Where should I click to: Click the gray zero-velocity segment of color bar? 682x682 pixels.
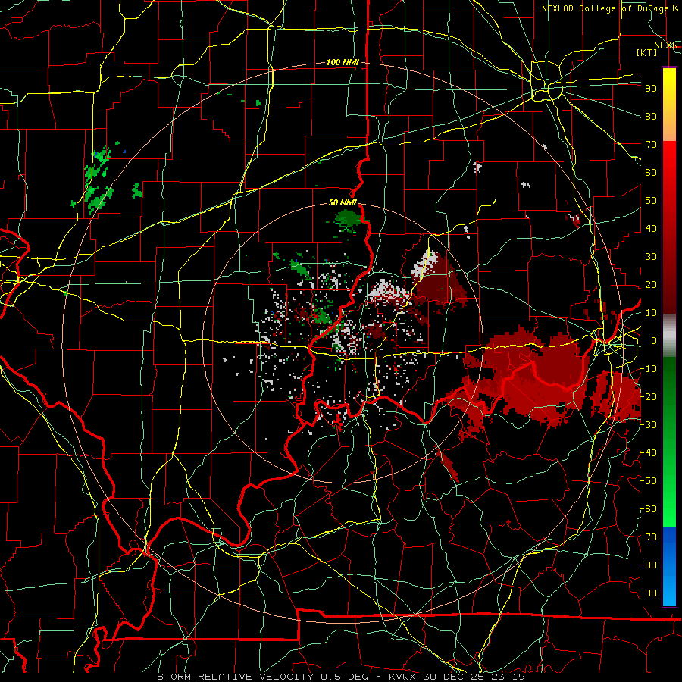pos(669,336)
